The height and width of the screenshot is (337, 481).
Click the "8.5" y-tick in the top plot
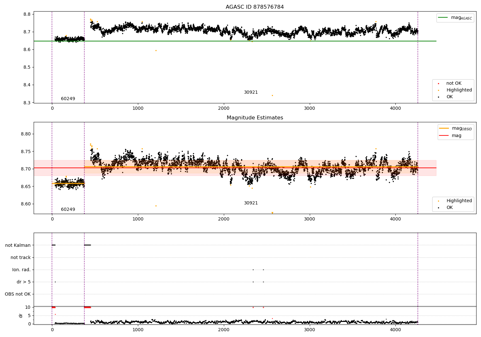pyautogui.click(x=27, y=67)
